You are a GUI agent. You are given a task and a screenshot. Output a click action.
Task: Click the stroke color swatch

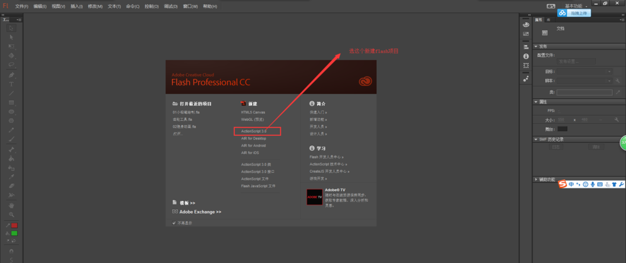(x=14, y=225)
